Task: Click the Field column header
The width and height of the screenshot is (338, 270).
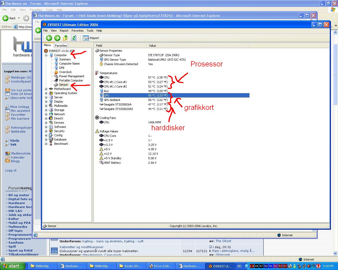Action: click(x=120, y=46)
